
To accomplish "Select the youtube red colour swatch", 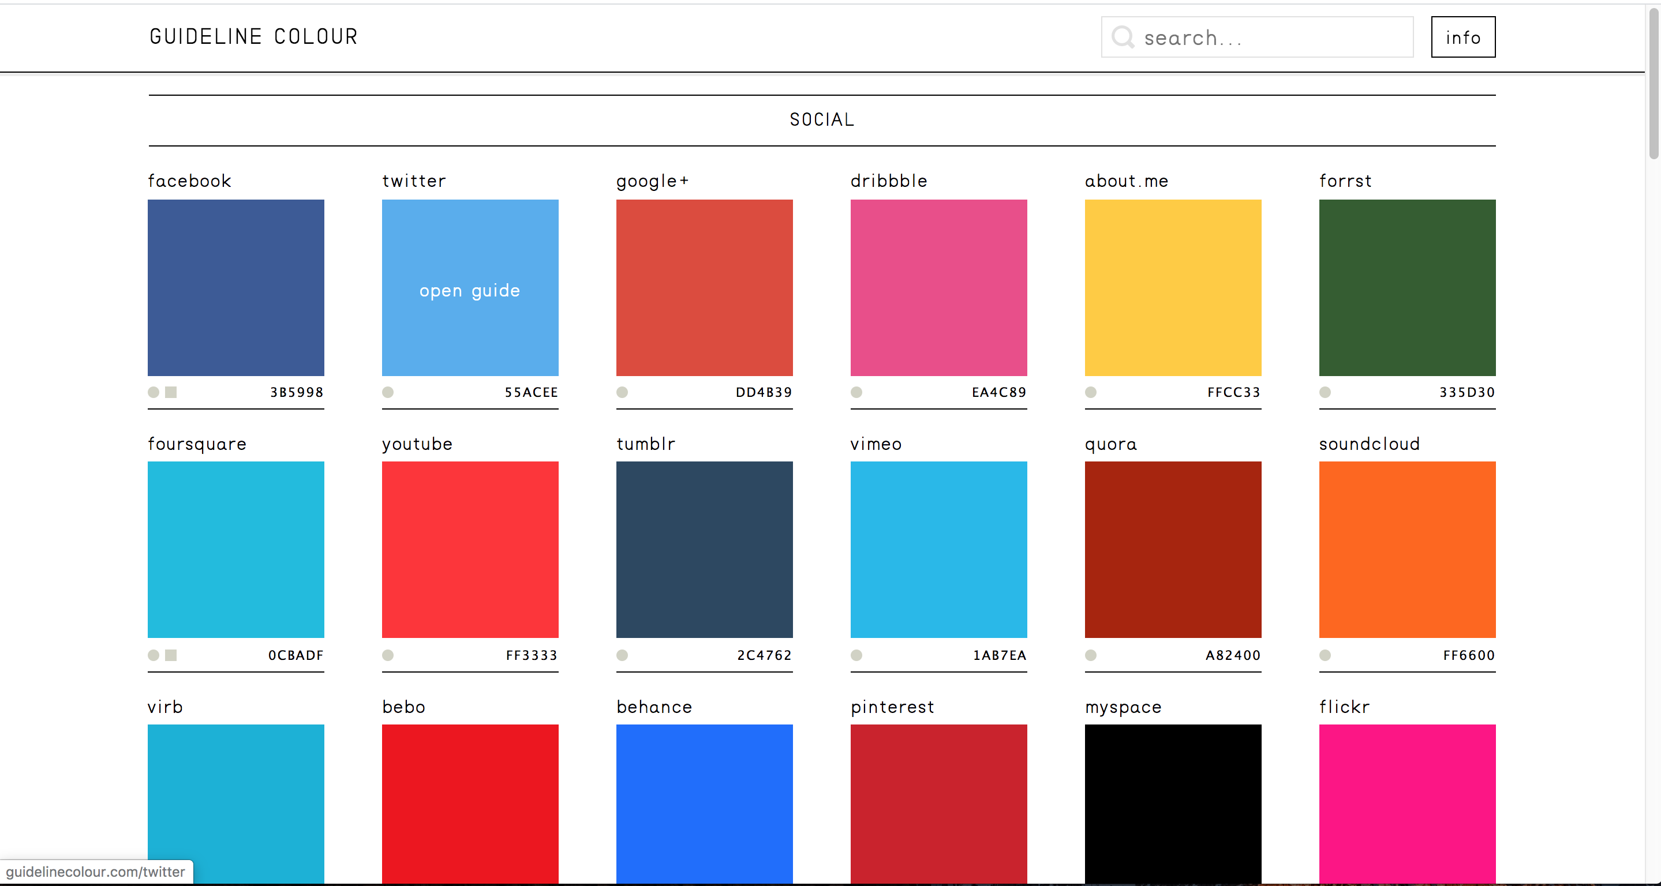I will [470, 550].
